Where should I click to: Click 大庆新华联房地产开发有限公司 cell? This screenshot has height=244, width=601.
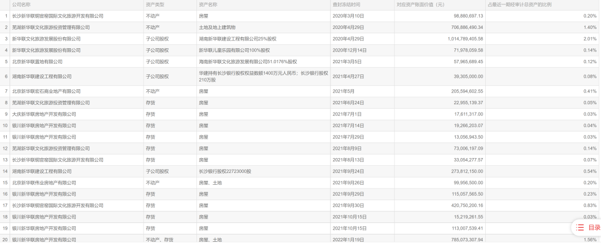(x=44, y=114)
